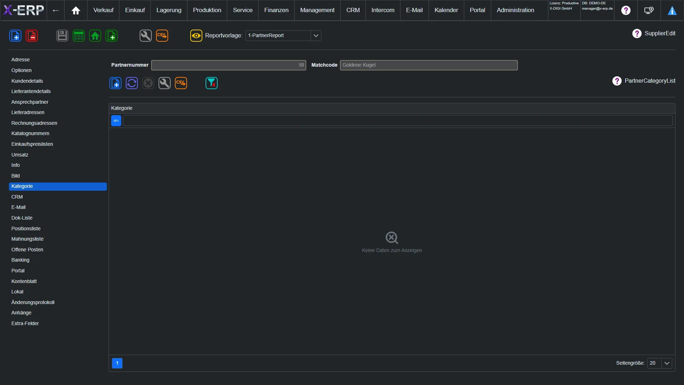The width and height of the screenshot is (684, 385).
Task: Select the Kategorie sidebar tab
Action: [x=58, y=186]
